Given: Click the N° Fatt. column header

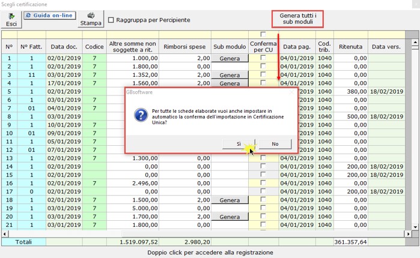Looking at the screenshot, I should [31, 47].
